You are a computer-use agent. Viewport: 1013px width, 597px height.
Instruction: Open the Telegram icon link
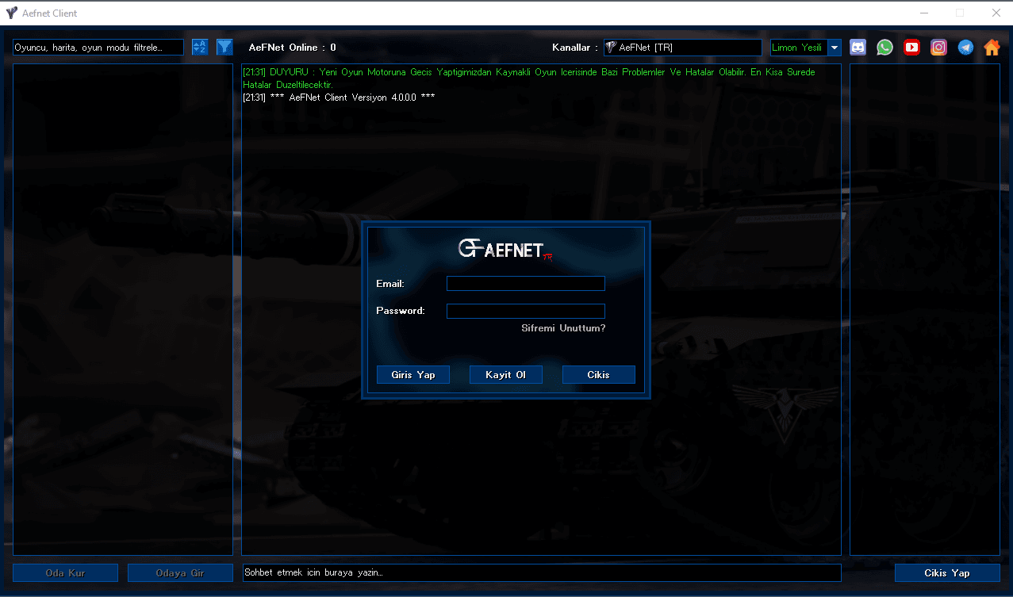(x=965, y=48)
